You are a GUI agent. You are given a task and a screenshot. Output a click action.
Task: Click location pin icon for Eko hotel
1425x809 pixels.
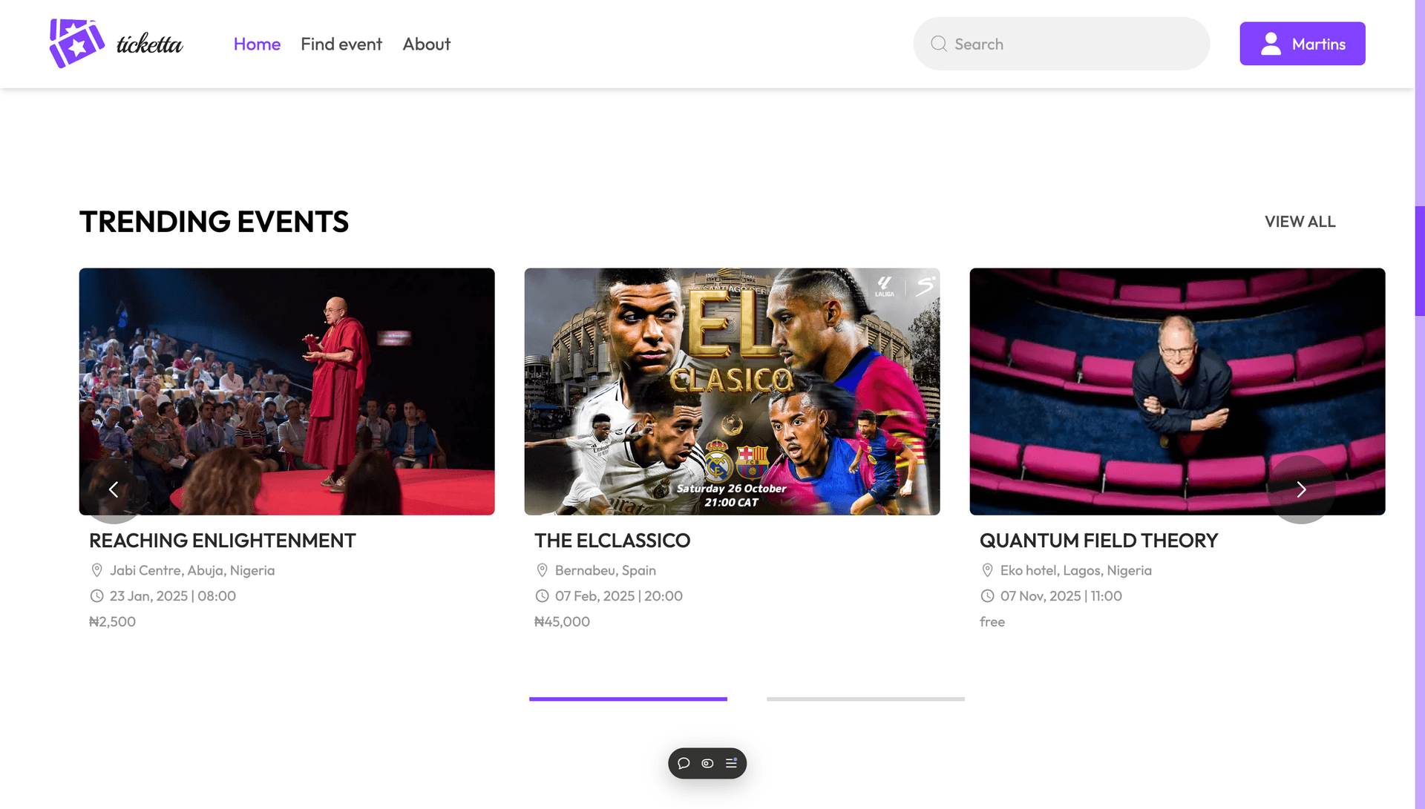[x=987, y=570]
